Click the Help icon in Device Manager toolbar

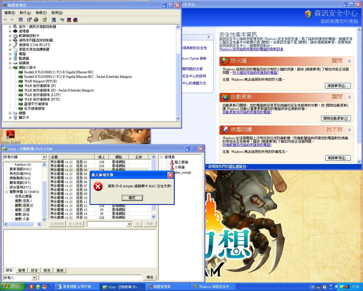[x=45, y=20]
